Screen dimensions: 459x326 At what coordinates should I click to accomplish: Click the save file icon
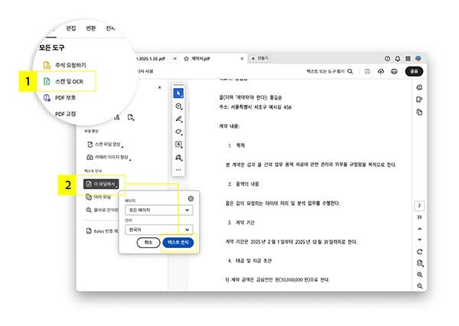point(367,71)
